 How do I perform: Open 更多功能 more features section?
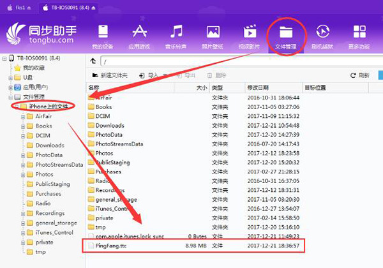pos(359,36)
